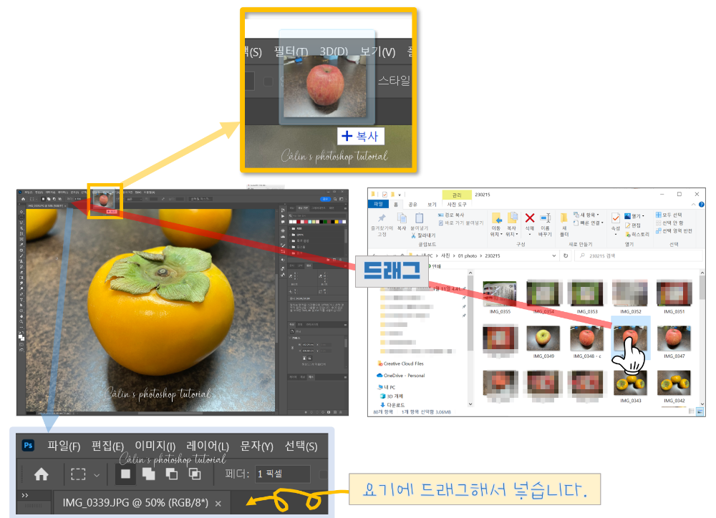Image resolution: width=716 pixels, height=518 pixels.
Task: Expand address bar history dropdown chevron
Action: coord(554,256)
